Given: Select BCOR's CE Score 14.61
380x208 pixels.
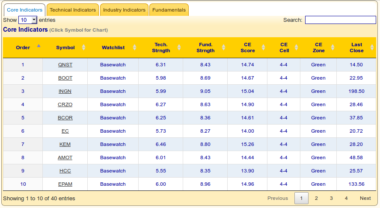Looking at the screenshot, I should (247, 118).
